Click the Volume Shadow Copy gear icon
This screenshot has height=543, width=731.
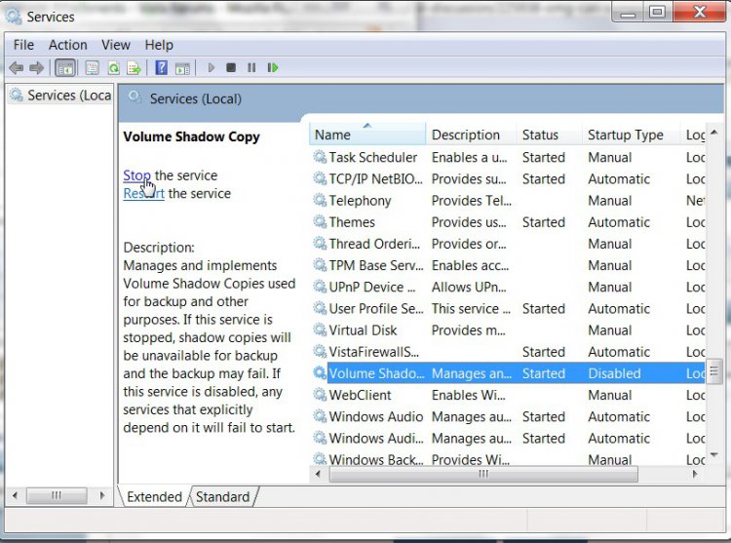coord(320,372)
